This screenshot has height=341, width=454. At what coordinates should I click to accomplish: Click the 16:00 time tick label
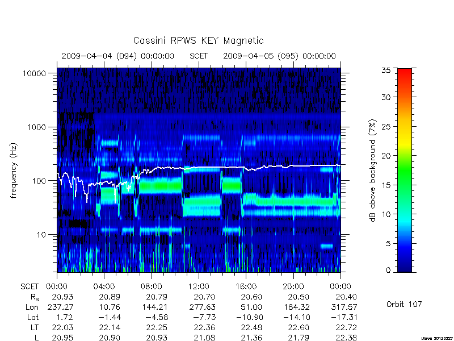click(246, 287)
